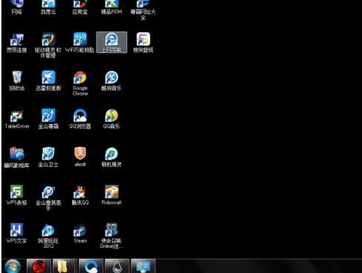Viewport: 362px width, 273px height.
Task: Open the 应用宝 shortcut
Action: tap(80, 7)
